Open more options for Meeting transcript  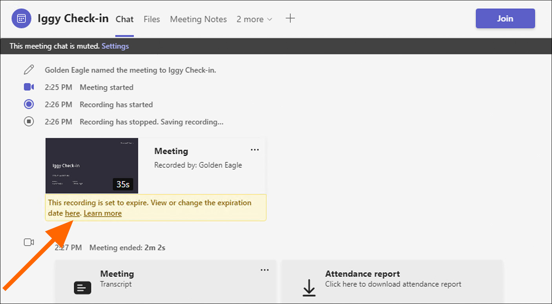[x=265, y=270]
